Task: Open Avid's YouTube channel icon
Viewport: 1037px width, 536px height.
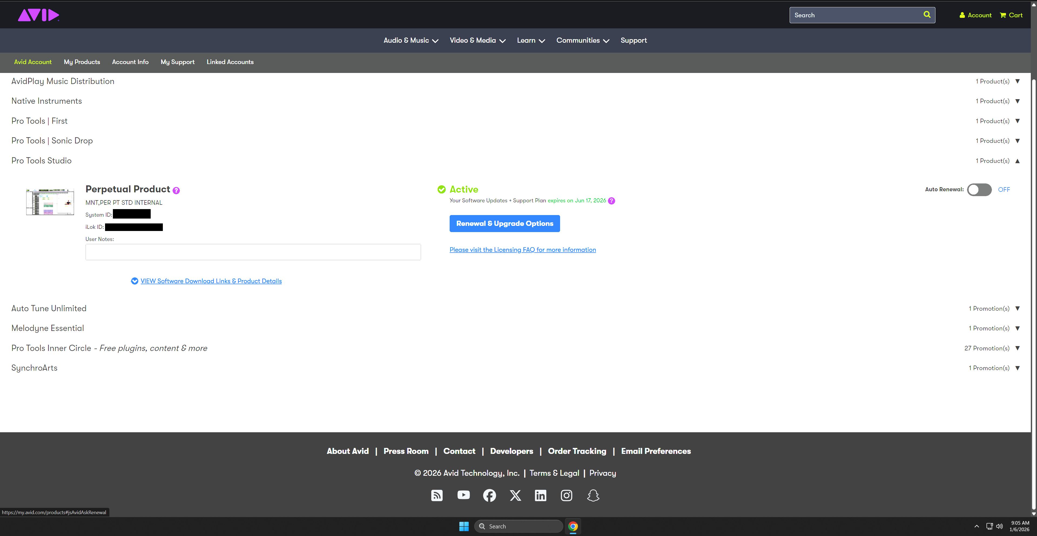Action: [x=463, y=495]
